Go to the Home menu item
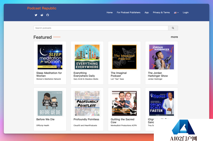The image size is (213, 141). 109,12
